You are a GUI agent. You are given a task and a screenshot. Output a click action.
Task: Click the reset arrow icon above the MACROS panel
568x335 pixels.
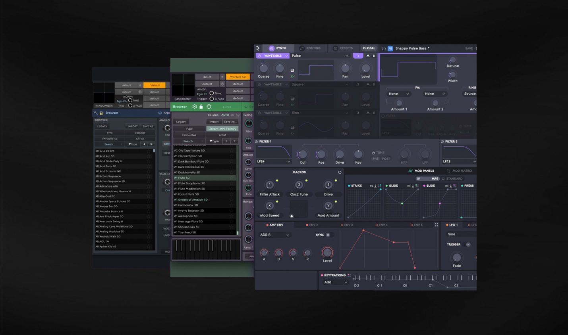pos(340,172)
